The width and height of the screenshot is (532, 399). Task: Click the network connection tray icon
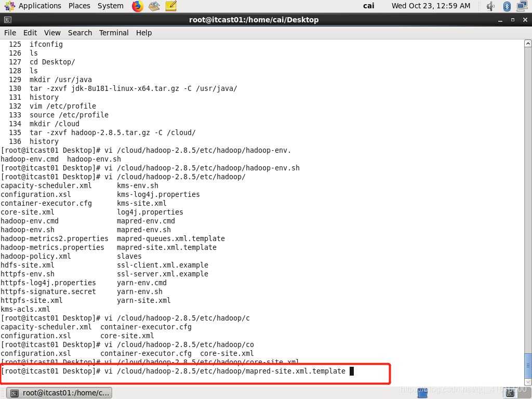[x=522, y=6]
